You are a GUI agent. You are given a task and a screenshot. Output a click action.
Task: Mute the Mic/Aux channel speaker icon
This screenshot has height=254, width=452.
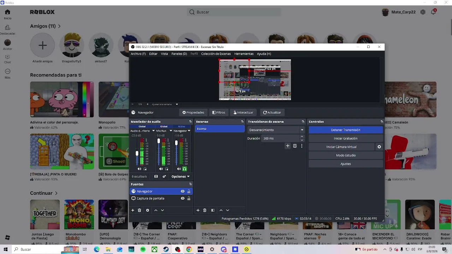pyautogui.click(x=161, y=169)
